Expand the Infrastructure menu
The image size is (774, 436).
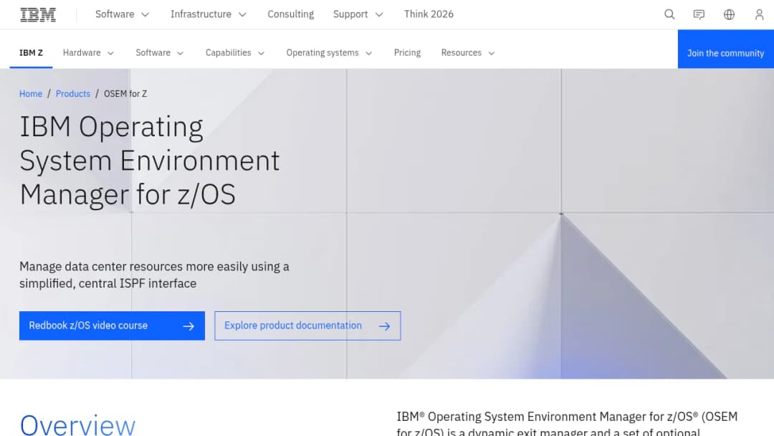point(208,14)
